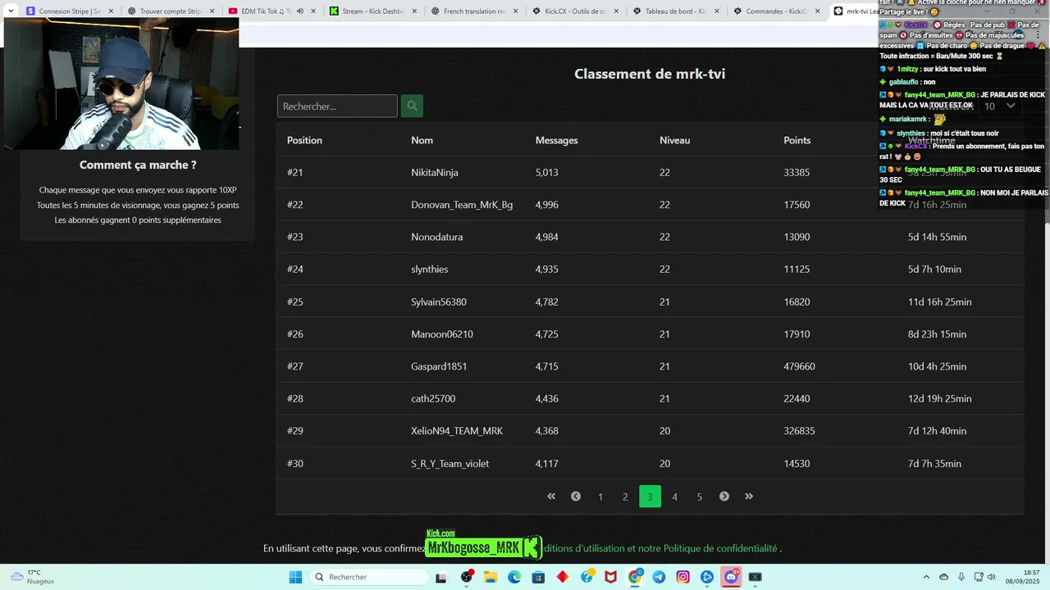Click the green search magnifier button
This screenshot has width=1050, height=590.
click(412, 106)
